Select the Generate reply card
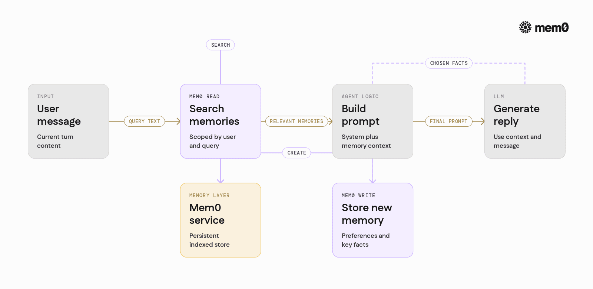This screenshot has width=593, height=289. pyautogui.click(x=525, y=121)
